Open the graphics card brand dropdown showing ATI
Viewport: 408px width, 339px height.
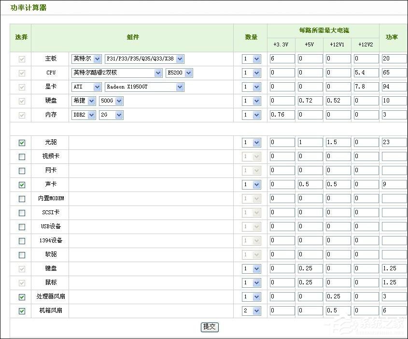click(86, 87)
